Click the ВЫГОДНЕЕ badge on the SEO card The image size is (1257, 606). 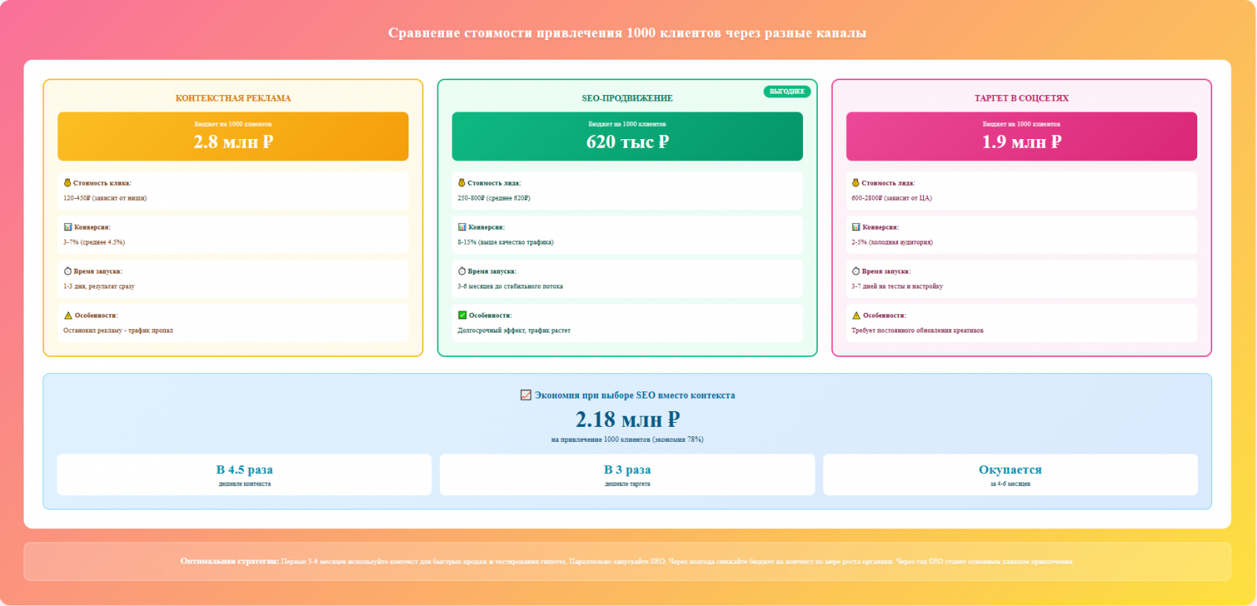click(787, 92)
